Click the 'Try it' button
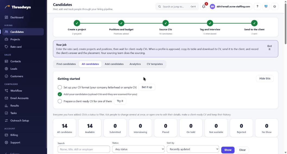 pos(120,101)
